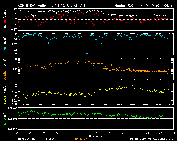The image size is (177, 141).
Task: Click the 'Begin: 2007-08-01 01:00:00UTC' text
Action: click(144, 6)
